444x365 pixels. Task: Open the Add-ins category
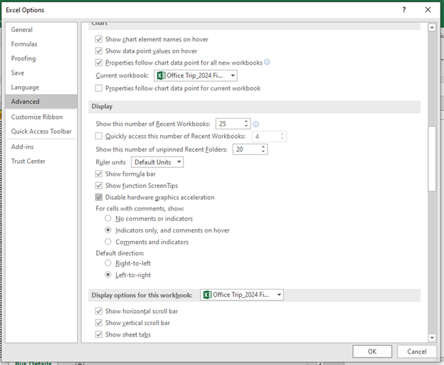tap(41, 147)
